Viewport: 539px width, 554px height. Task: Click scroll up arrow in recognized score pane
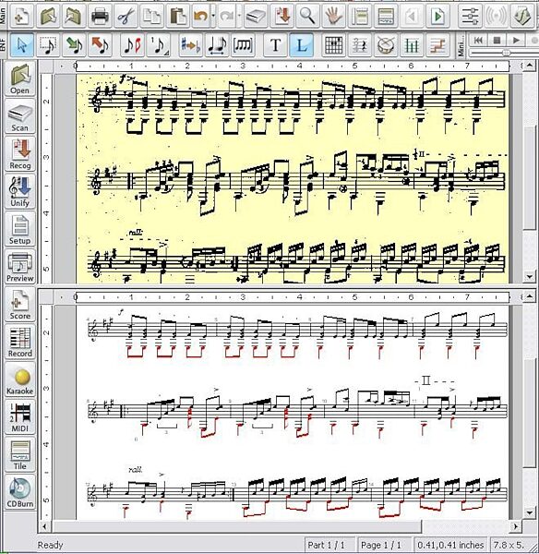[529, 296]
